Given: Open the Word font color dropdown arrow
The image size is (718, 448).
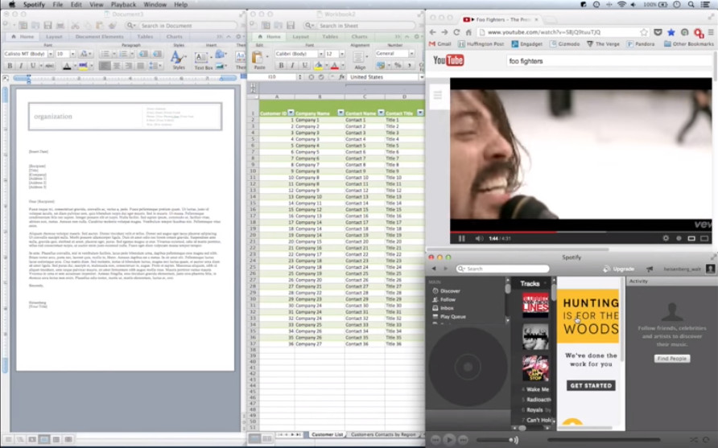Looking at the screenshot, I should pyautogui.click(x=75, y=66).
